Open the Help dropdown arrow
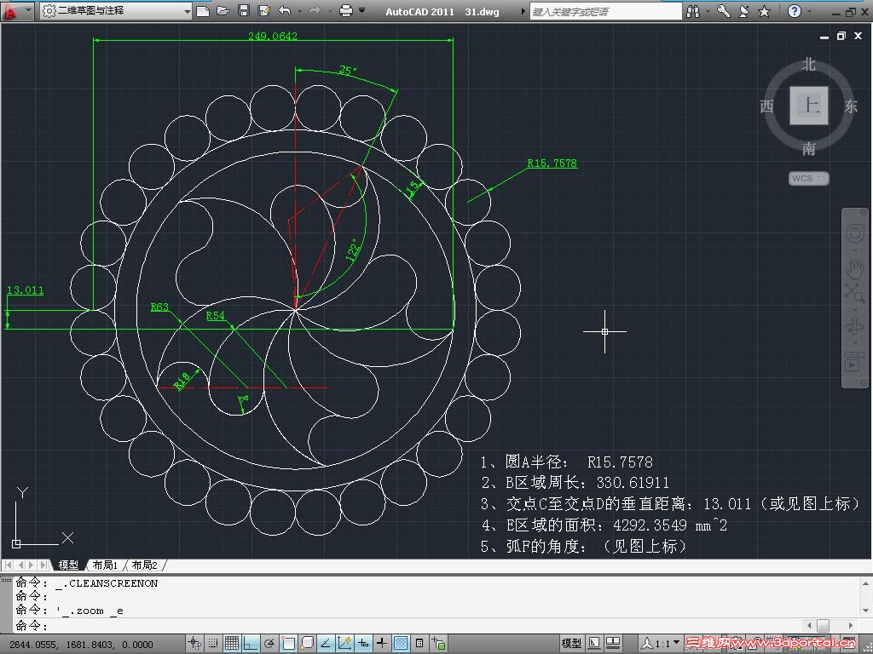The height and width of the screenshot is (654, 873). 809,11
